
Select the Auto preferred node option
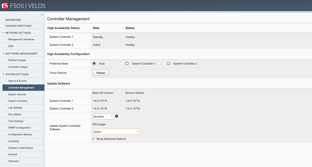94,63
